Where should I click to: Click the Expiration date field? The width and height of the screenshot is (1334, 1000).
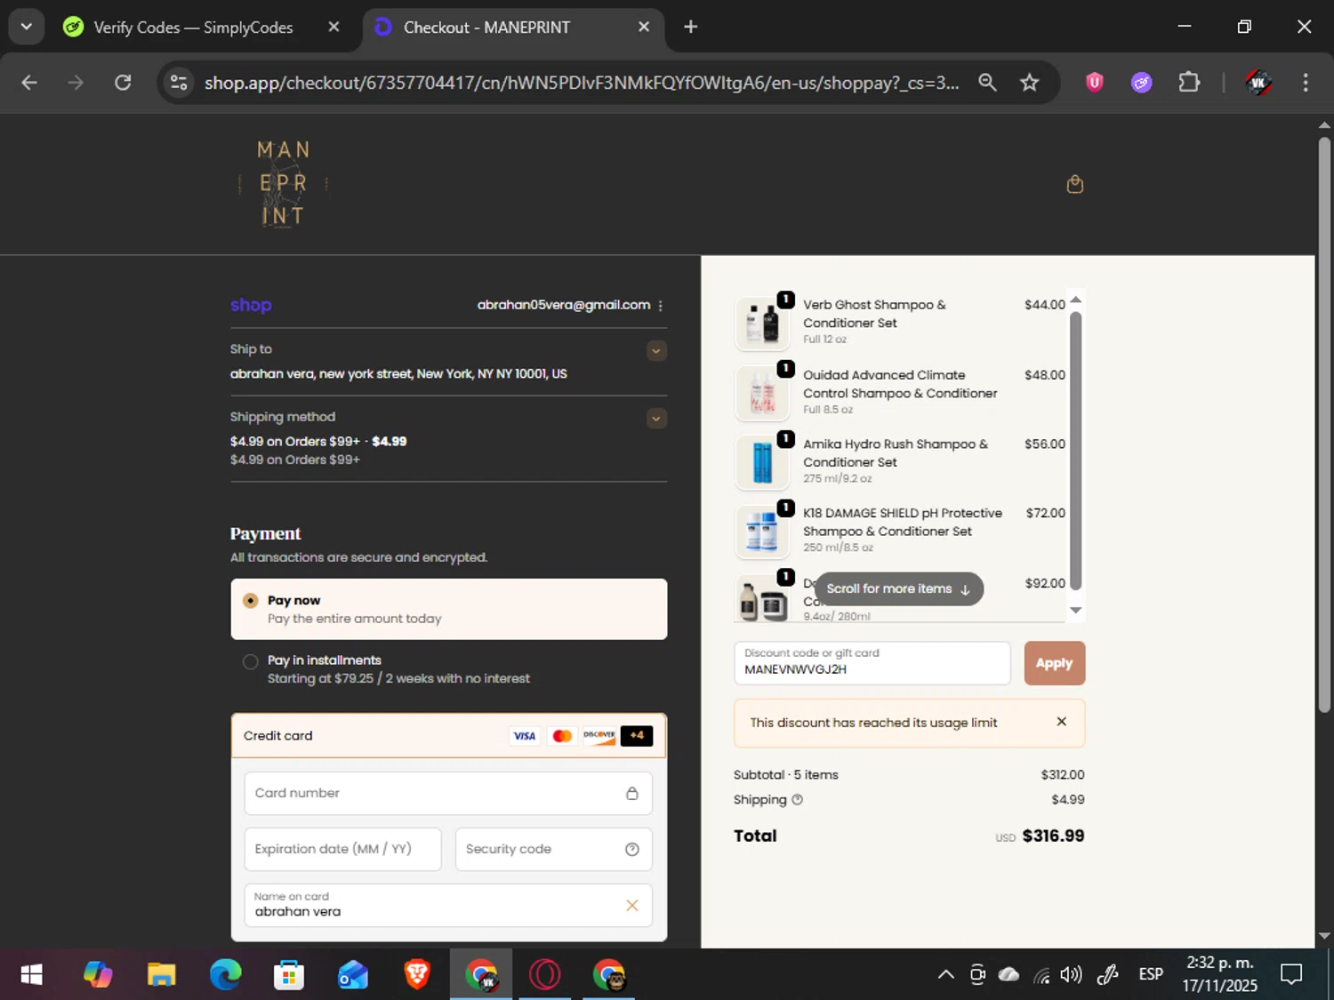pos(342,849)
